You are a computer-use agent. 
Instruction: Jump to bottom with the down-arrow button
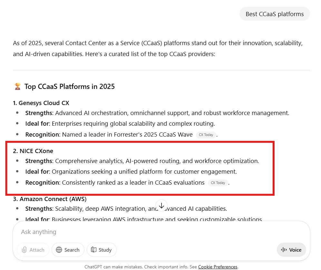tap(161, 206)
